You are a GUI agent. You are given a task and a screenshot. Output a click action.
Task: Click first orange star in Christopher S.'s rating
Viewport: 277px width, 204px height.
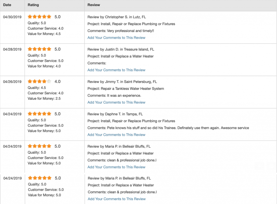30,17
